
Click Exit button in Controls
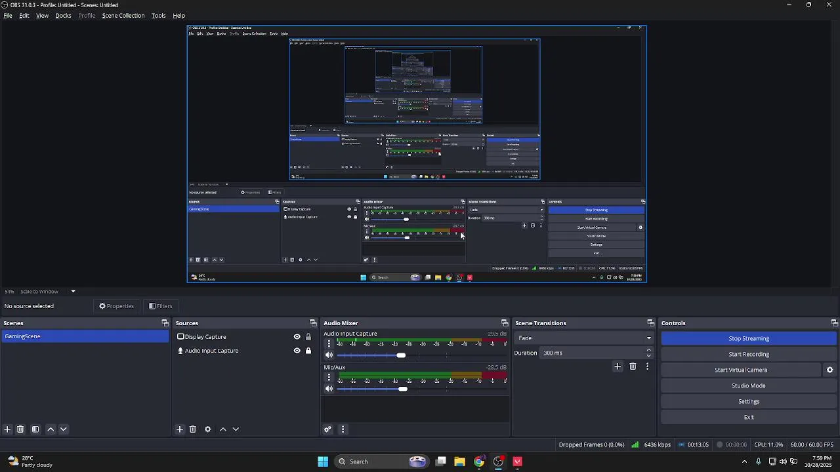tap(749, 417)
